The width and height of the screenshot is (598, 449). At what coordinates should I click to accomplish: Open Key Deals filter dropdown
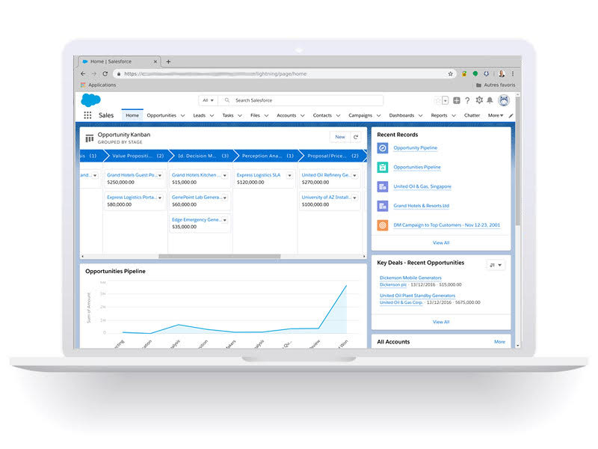(496, 265)
